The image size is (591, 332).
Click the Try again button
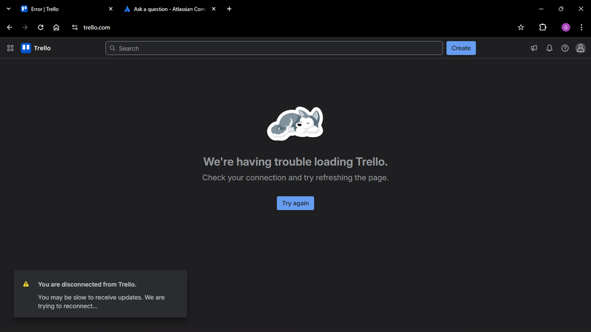point(295,203)
